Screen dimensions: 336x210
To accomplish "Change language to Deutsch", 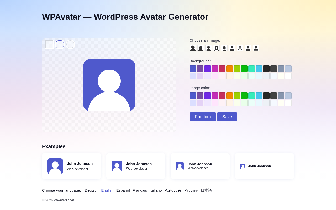I will [x=92, y=190].
